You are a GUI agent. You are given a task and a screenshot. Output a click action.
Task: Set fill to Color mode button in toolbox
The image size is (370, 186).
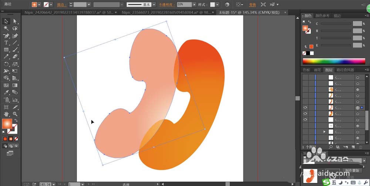(x=5, y=139)
